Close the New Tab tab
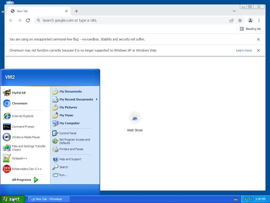Viewport: 270px width, 203px height. 66,11
